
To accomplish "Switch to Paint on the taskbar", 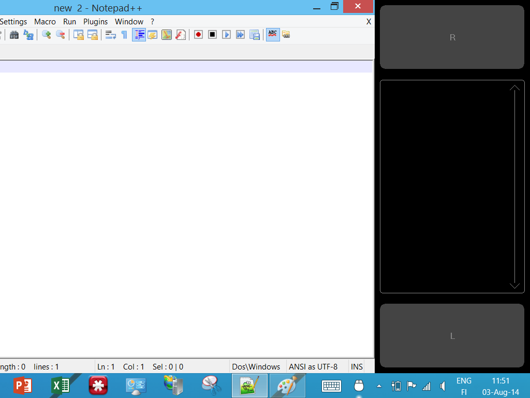I will 287,386.
